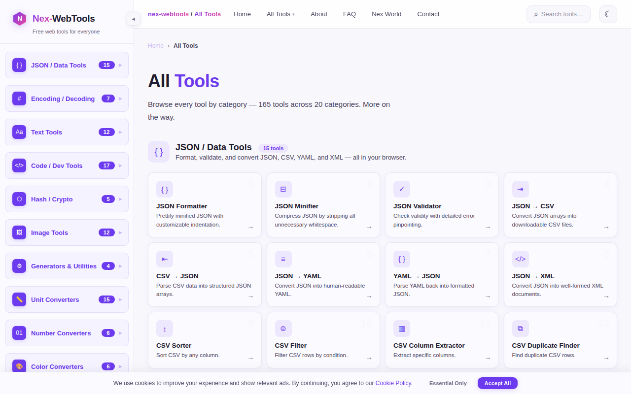Open Generators & Utilities gear icon

19,266
